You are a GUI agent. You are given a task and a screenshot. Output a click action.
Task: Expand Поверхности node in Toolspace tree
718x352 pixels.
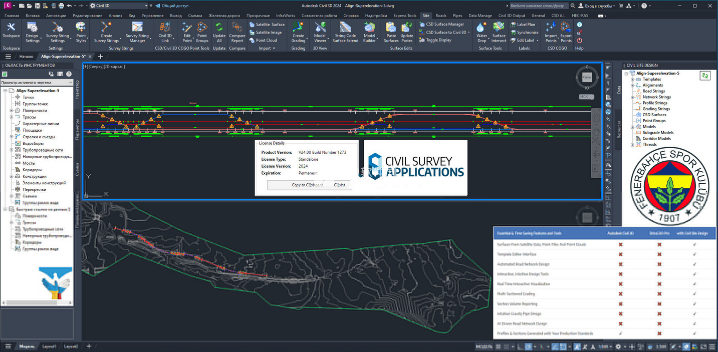(12, 110)
